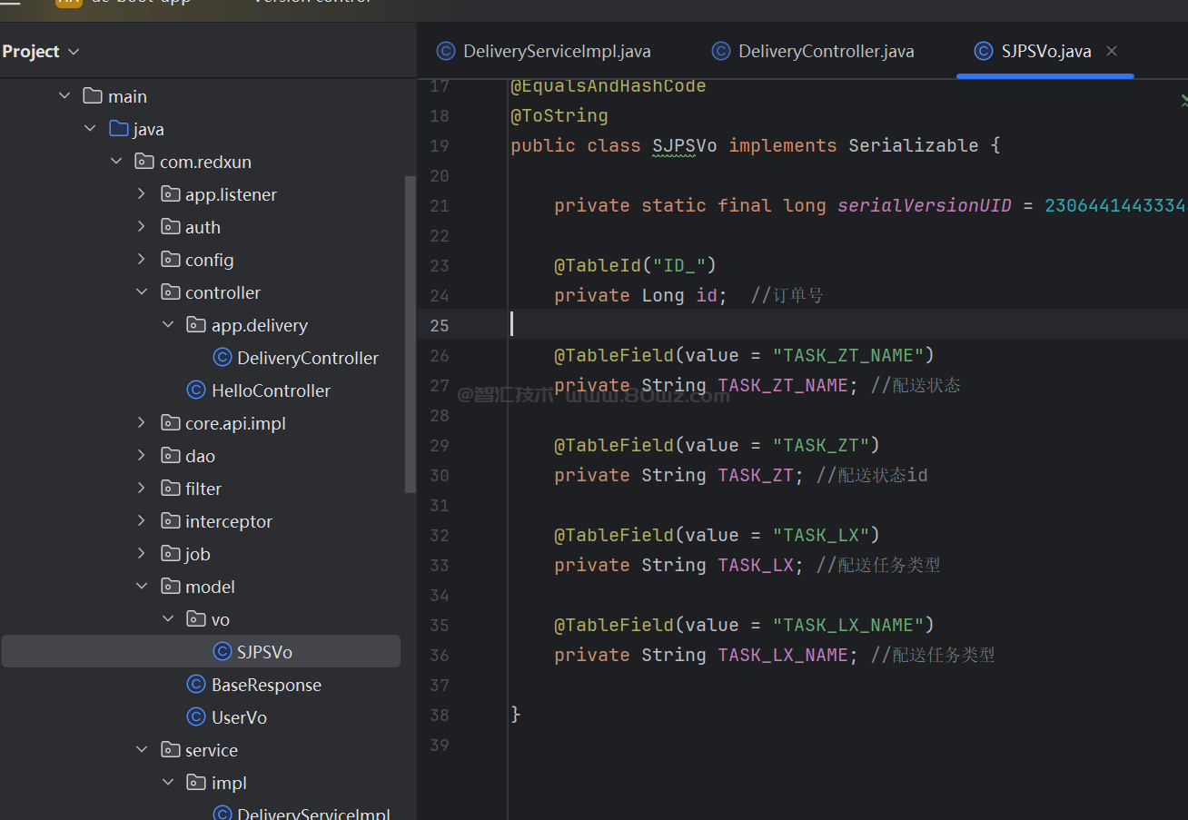
Task: Click the core.api.impl package icon
Action: [170, 423]
